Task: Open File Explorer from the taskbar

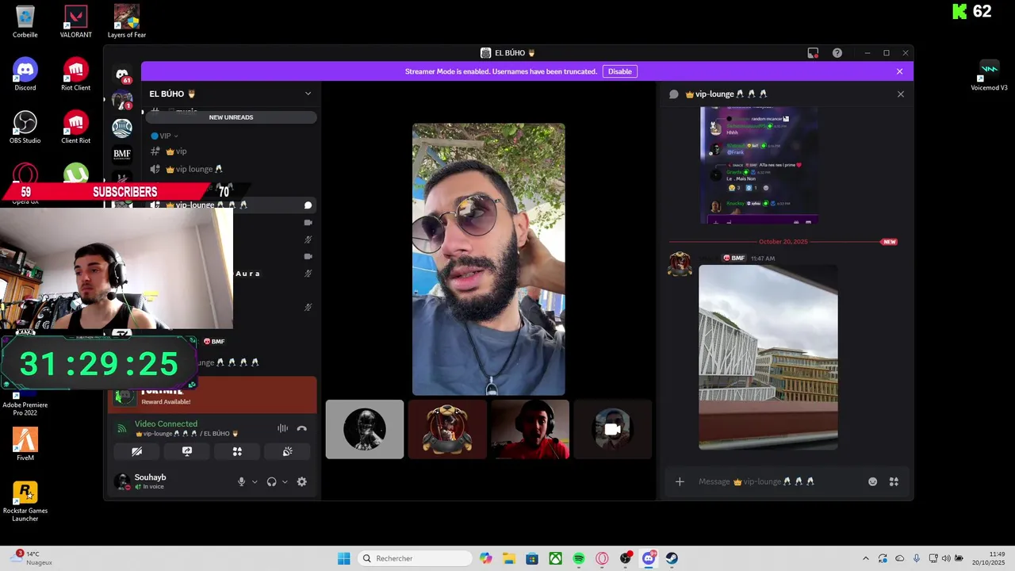Action: point(509,558)
